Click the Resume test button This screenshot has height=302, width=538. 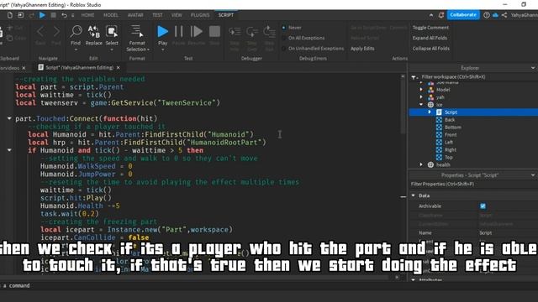coord(197,32)
